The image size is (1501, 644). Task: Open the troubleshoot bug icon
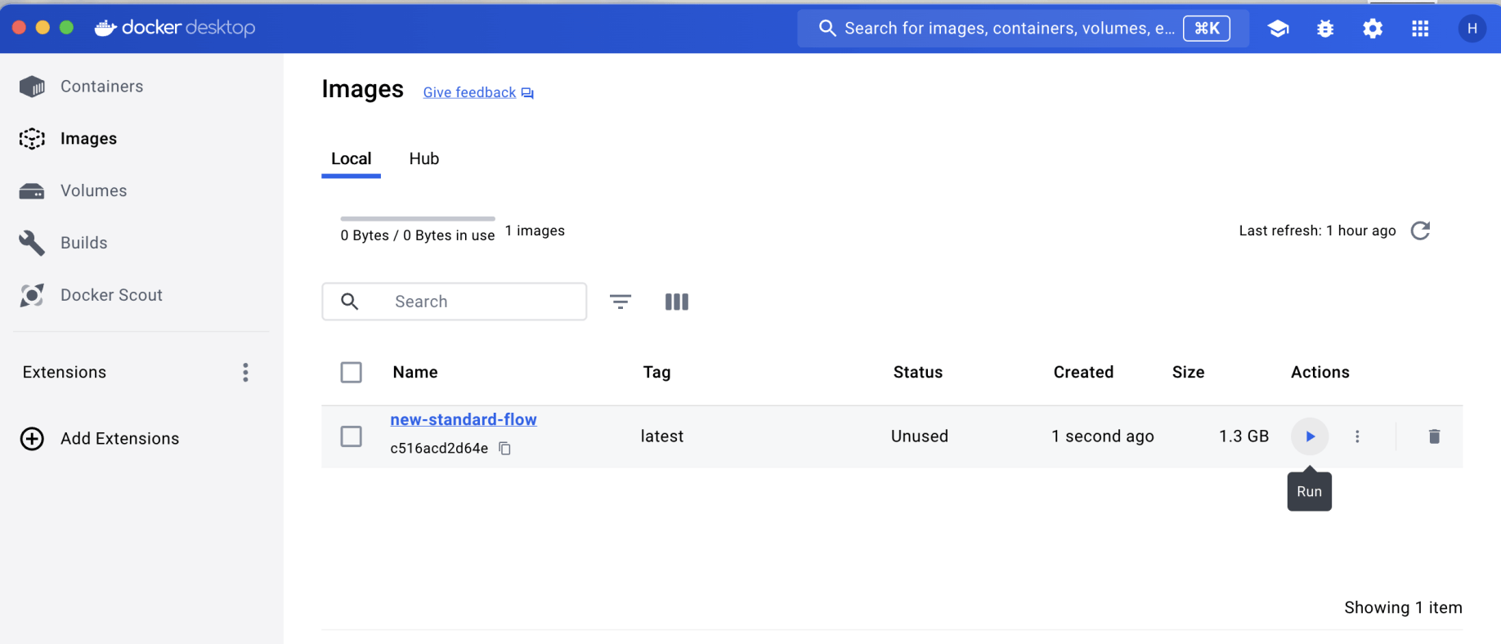1325,29
